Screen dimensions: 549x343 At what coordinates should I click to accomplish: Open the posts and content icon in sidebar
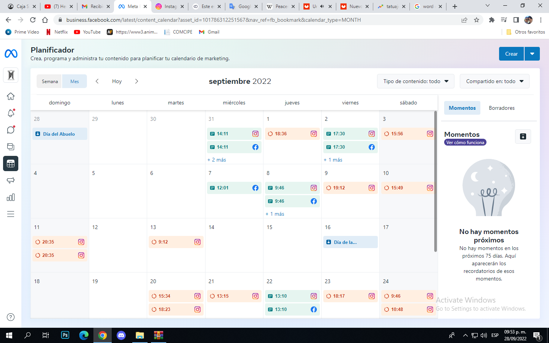pyautogui.click(x=11, y=147)
